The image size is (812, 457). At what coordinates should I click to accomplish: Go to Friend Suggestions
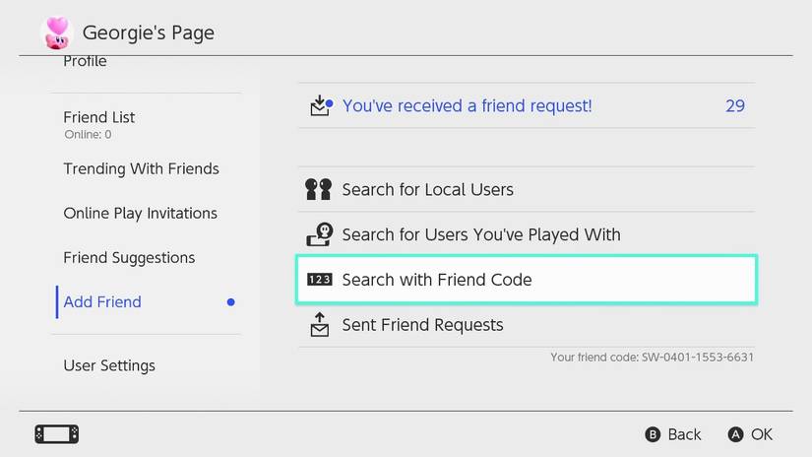point(129,258)
